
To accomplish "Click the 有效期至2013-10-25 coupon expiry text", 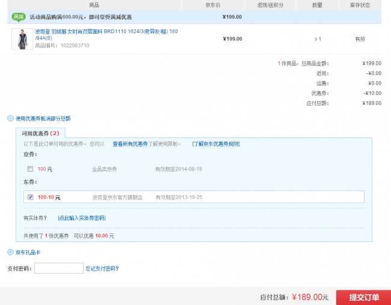I will pos(179,197).
